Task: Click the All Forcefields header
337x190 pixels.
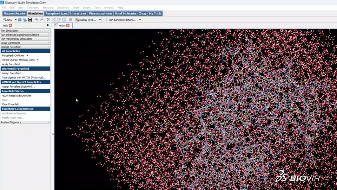Action: click(x=25, y=51)
